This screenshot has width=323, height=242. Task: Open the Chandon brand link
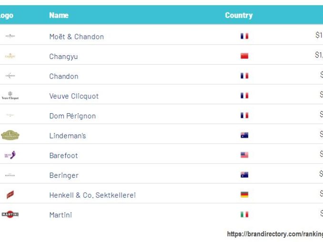tap(64, 77)
